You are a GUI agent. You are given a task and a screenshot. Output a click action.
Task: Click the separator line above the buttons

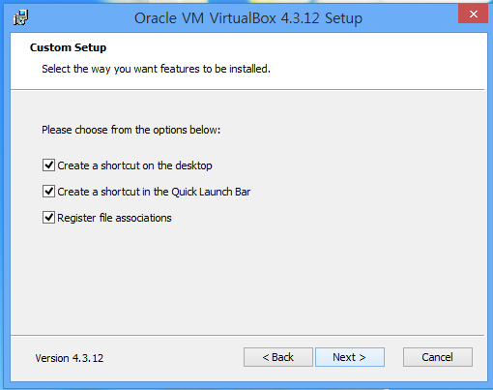pos(247,335)
